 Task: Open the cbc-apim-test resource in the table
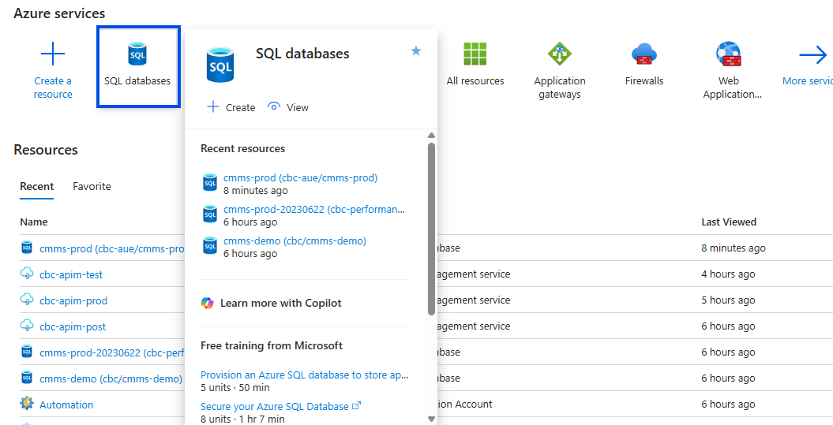coord(71,274)
